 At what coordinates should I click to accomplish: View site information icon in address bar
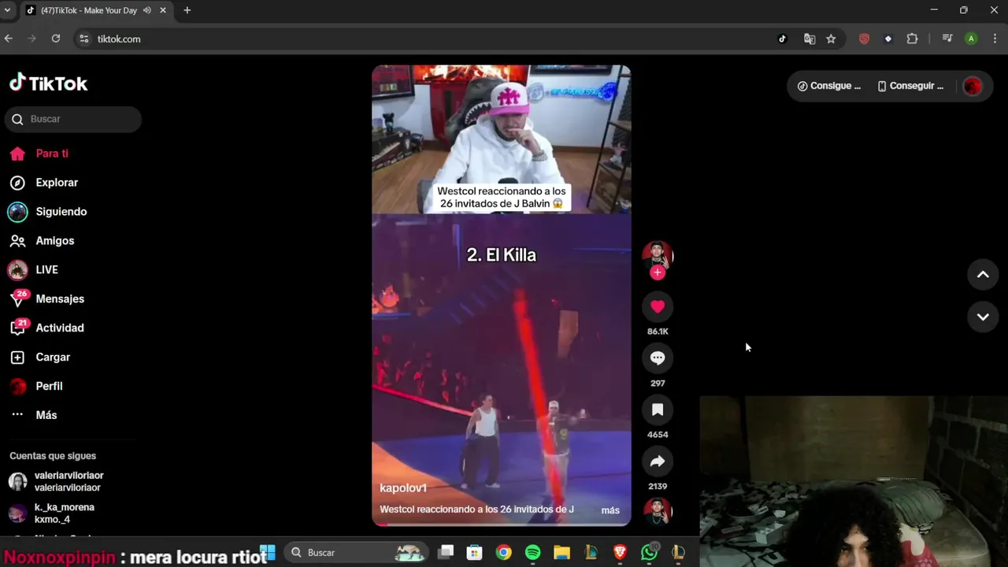click(84, 39)
